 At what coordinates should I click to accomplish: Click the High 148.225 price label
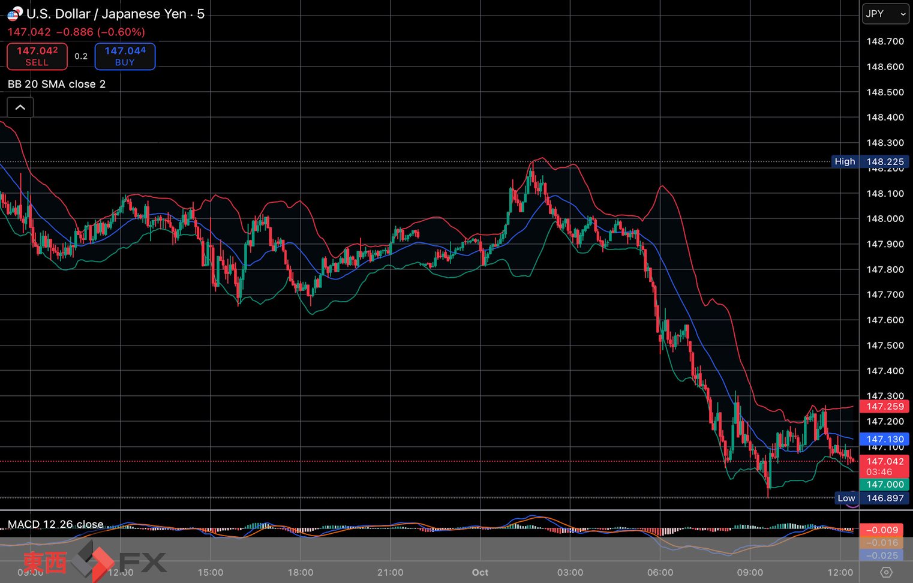pos(870,161)
